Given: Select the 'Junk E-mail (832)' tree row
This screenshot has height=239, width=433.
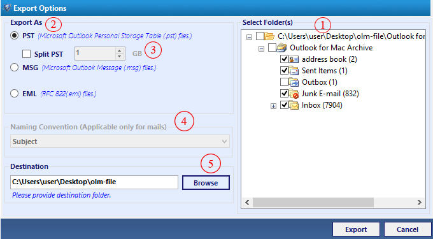Looking at the screenshot, I should coord(330,94).
